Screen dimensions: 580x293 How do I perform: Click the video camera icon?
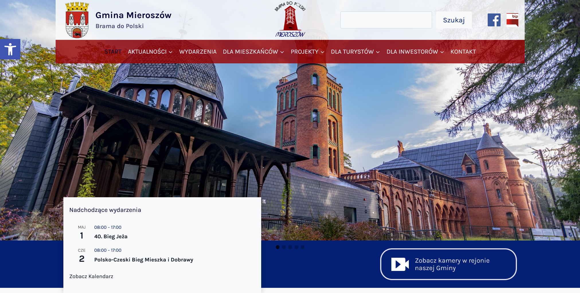400,264
